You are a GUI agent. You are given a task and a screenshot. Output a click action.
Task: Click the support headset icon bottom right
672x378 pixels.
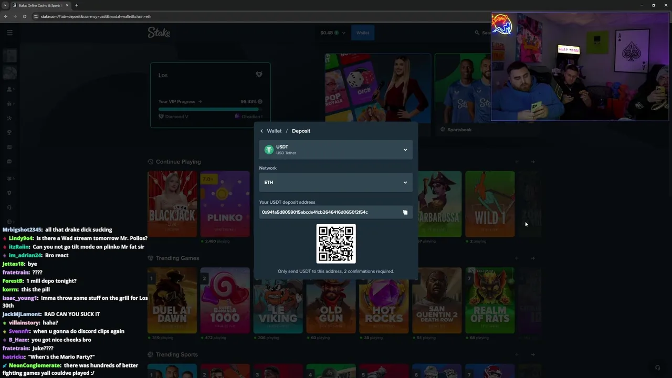[657, 368]
